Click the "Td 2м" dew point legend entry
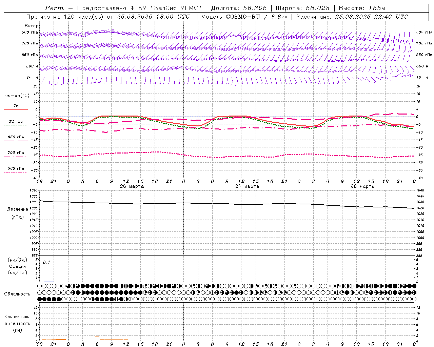 click(x=16, y=121)
